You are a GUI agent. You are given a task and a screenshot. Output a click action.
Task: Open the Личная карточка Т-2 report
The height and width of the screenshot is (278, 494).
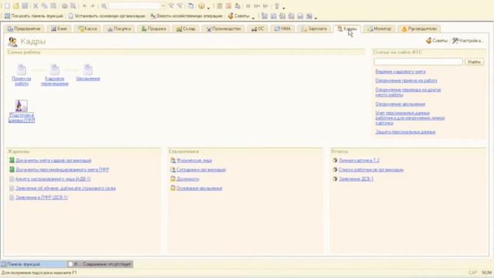[x=359, y=161]
